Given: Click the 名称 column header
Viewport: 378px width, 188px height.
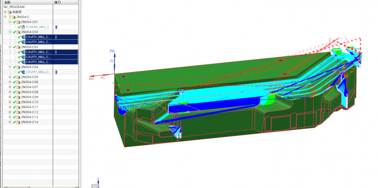Looking at the screenshot, I should click(7, 2).
